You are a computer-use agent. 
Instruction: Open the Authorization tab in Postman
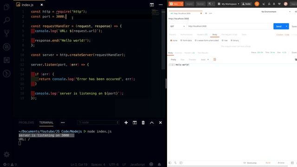tap(186, 35)
